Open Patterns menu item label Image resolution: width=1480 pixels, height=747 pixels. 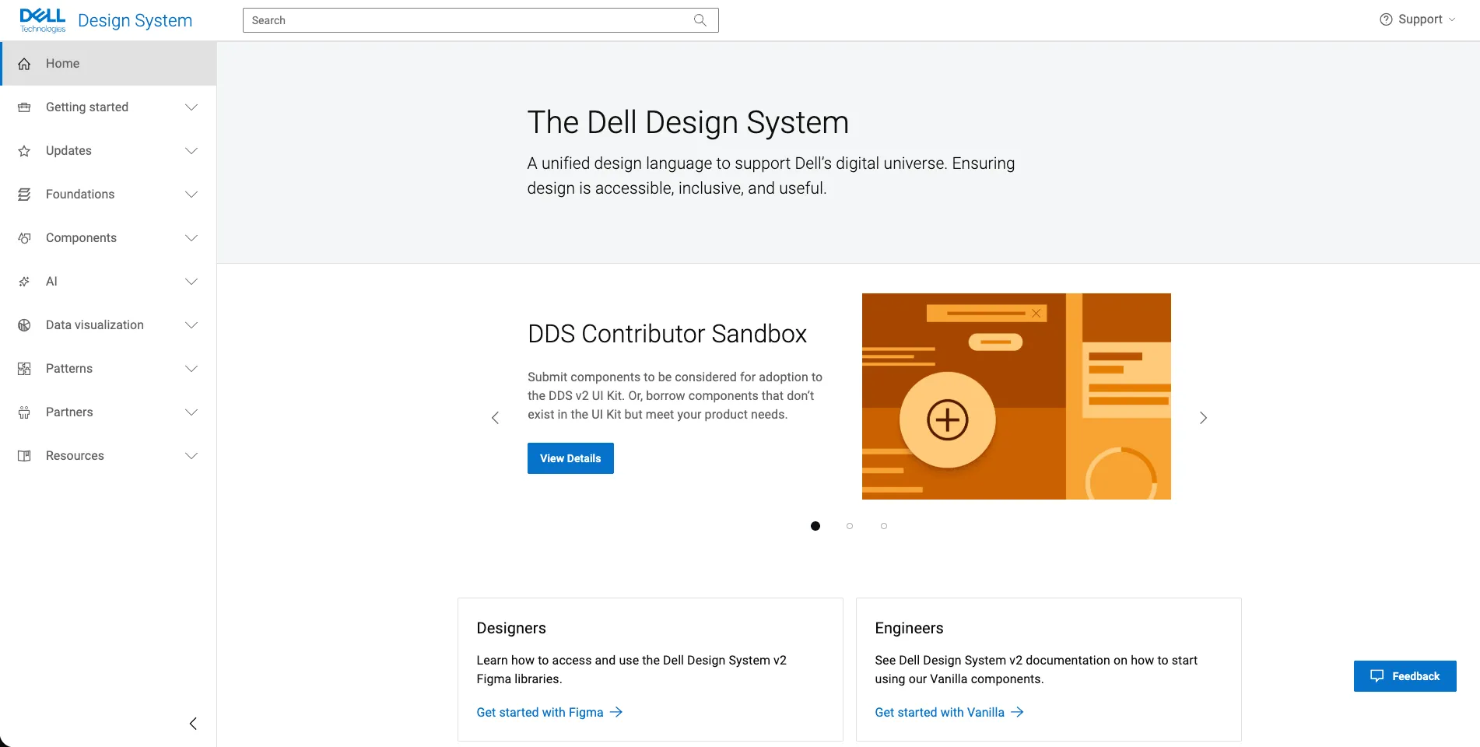point(69,369)
